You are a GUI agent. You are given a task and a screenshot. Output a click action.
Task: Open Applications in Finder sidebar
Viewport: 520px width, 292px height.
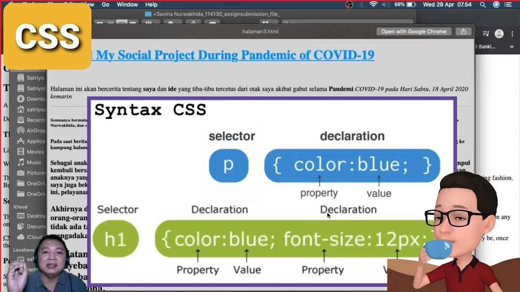tap(30, 141)
